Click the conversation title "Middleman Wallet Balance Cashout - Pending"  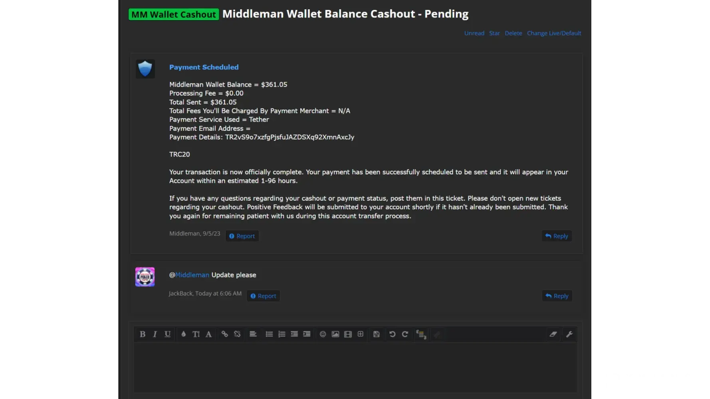click(345, 14)
